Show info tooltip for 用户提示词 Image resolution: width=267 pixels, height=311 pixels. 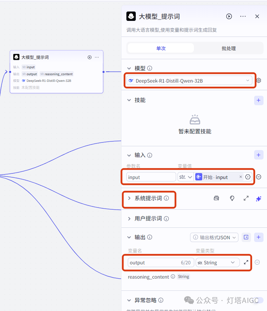tap(166, 219)
